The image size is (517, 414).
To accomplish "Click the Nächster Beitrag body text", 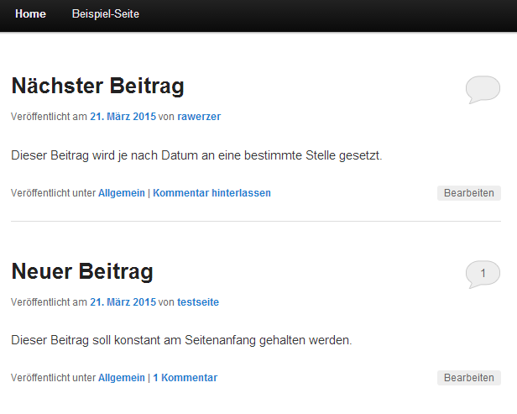I will [197, 155].
